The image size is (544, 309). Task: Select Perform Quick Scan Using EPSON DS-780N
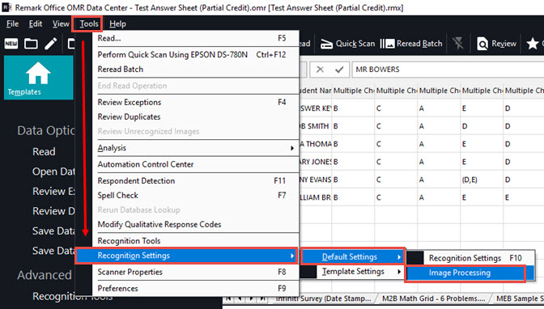tap(195, 55)
